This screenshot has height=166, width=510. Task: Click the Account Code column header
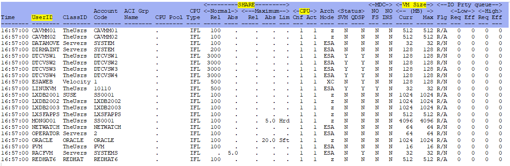tap(105, 14)
